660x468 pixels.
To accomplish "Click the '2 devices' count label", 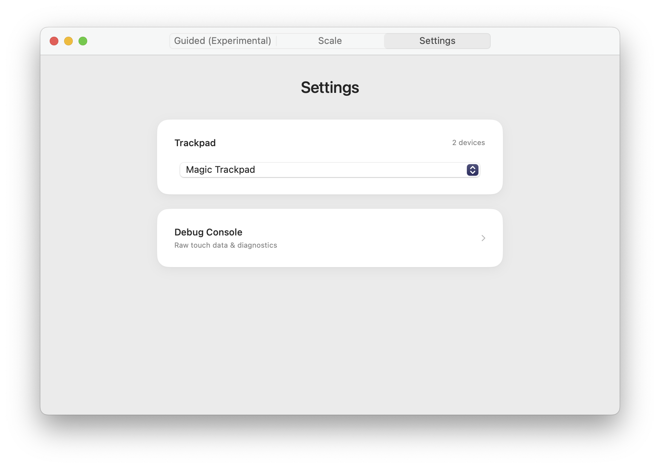I will (468, 143).
